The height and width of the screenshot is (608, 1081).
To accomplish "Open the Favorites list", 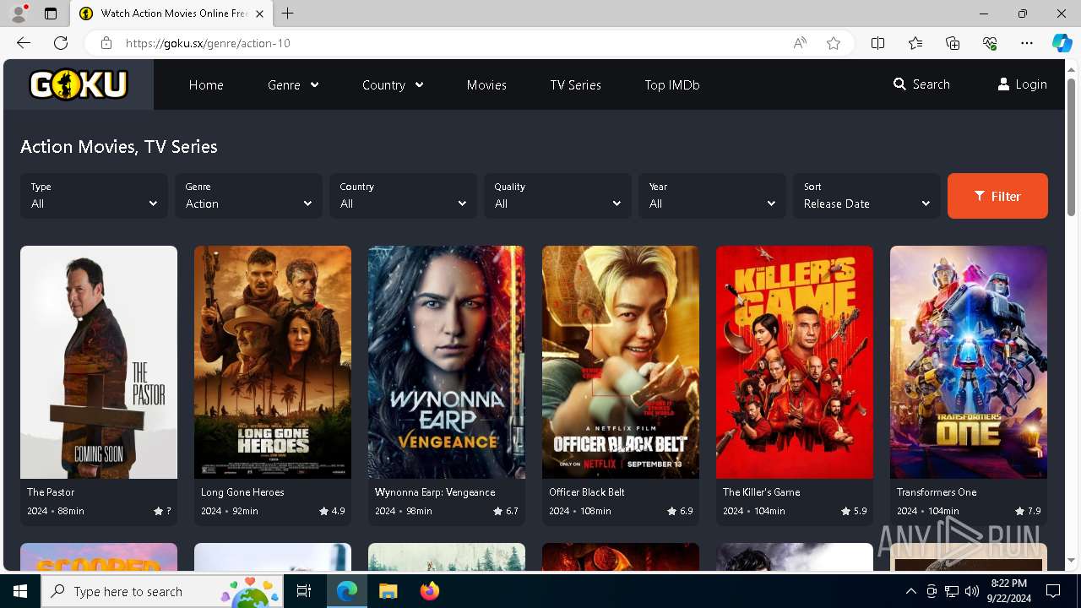I will click(x=915, y=43).
